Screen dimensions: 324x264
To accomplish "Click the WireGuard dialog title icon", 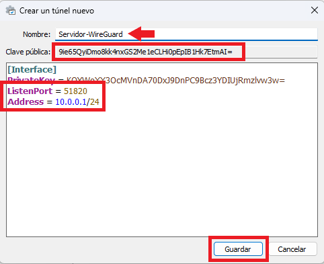I will coord(11,10).
